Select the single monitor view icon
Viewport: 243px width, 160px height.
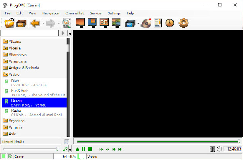tap(80, 23)
